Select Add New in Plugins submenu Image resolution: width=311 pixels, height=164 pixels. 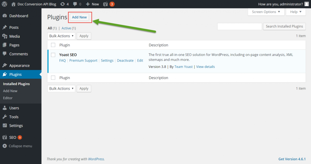(10, 91)
